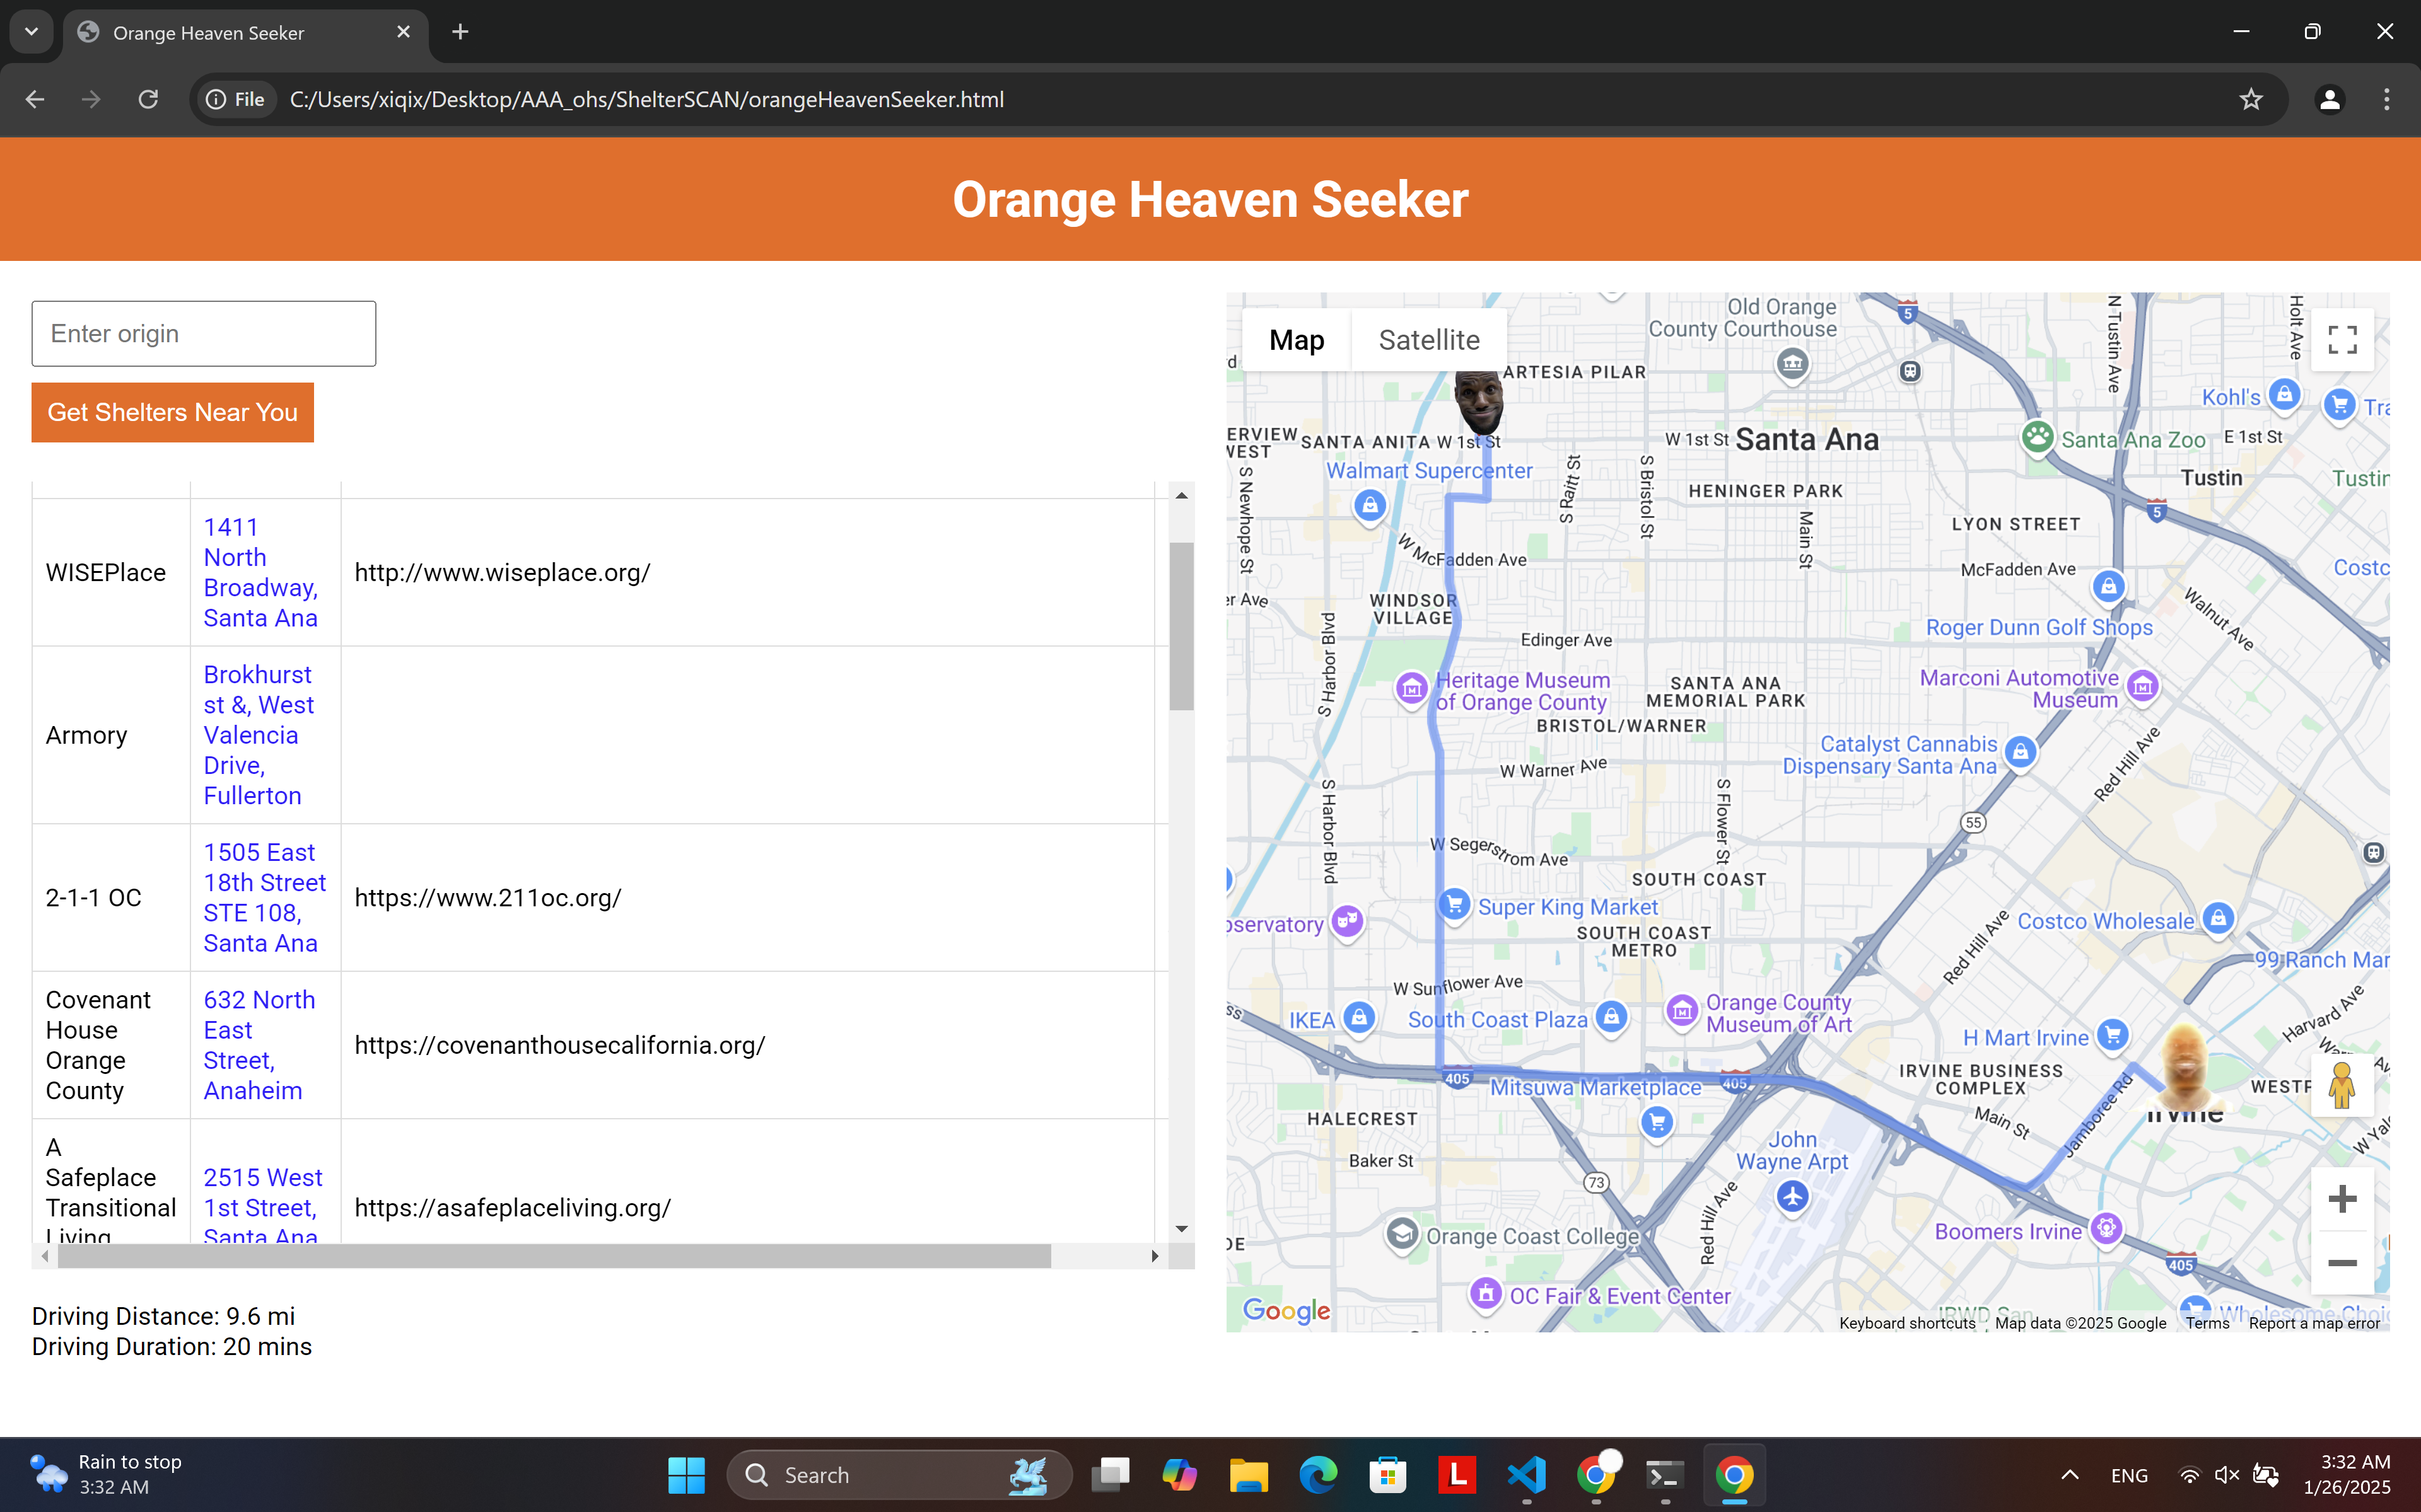The image size is (2421, 1512).
Task: Zoom out on the map
Action: click(x=2342, y=1263)
